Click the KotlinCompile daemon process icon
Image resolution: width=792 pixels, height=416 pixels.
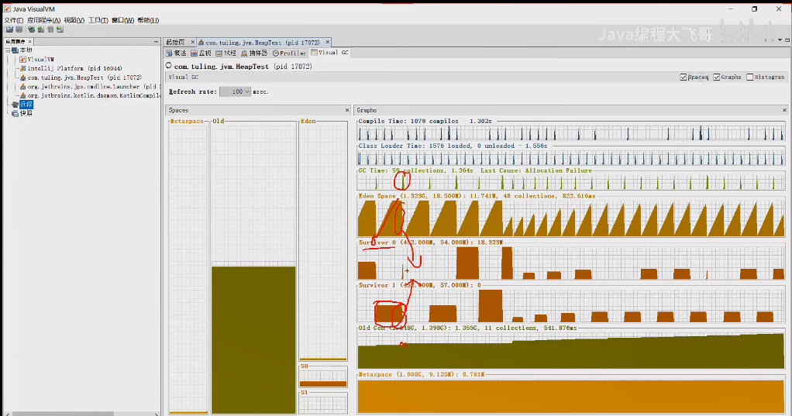22,95
